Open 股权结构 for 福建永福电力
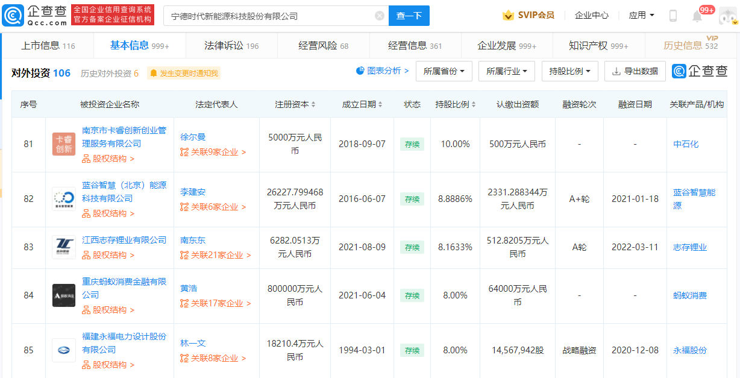 (108, 365)
